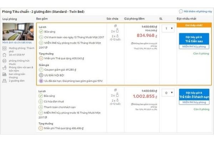Open Hình ảnh và chi tiết khác link

(17, 42)
